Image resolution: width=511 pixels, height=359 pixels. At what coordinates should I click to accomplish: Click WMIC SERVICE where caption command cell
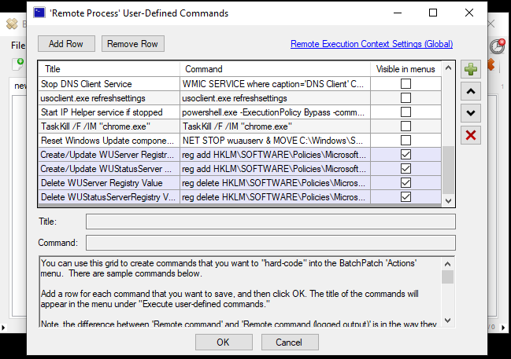click(x=275, y=84)
